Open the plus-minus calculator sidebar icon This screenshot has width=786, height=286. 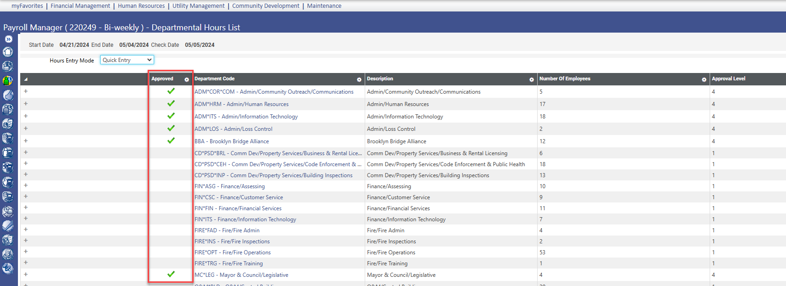pyautogui.click(x=8, y=168)
